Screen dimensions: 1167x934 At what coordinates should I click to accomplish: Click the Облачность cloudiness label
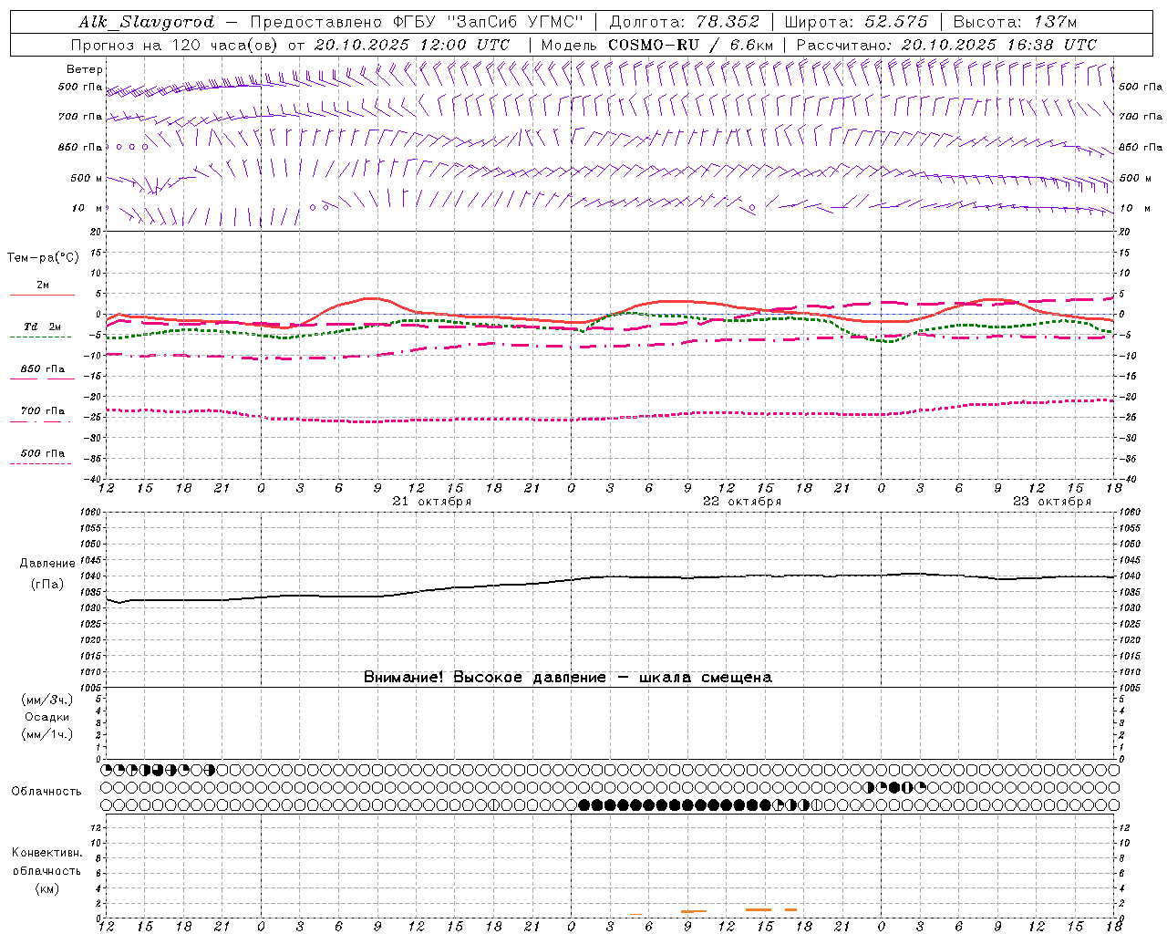click(x=46, y=792)
